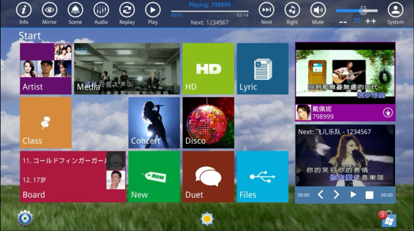The width and height of the screenshot is (414, 231).
Task: Open the Duet tile
Action: (208, 177)
